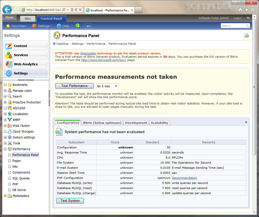Image resolution: width=259 pixels, height=217 pixels.
Task: Click the Test System button
Action: [x=70, y=201]
